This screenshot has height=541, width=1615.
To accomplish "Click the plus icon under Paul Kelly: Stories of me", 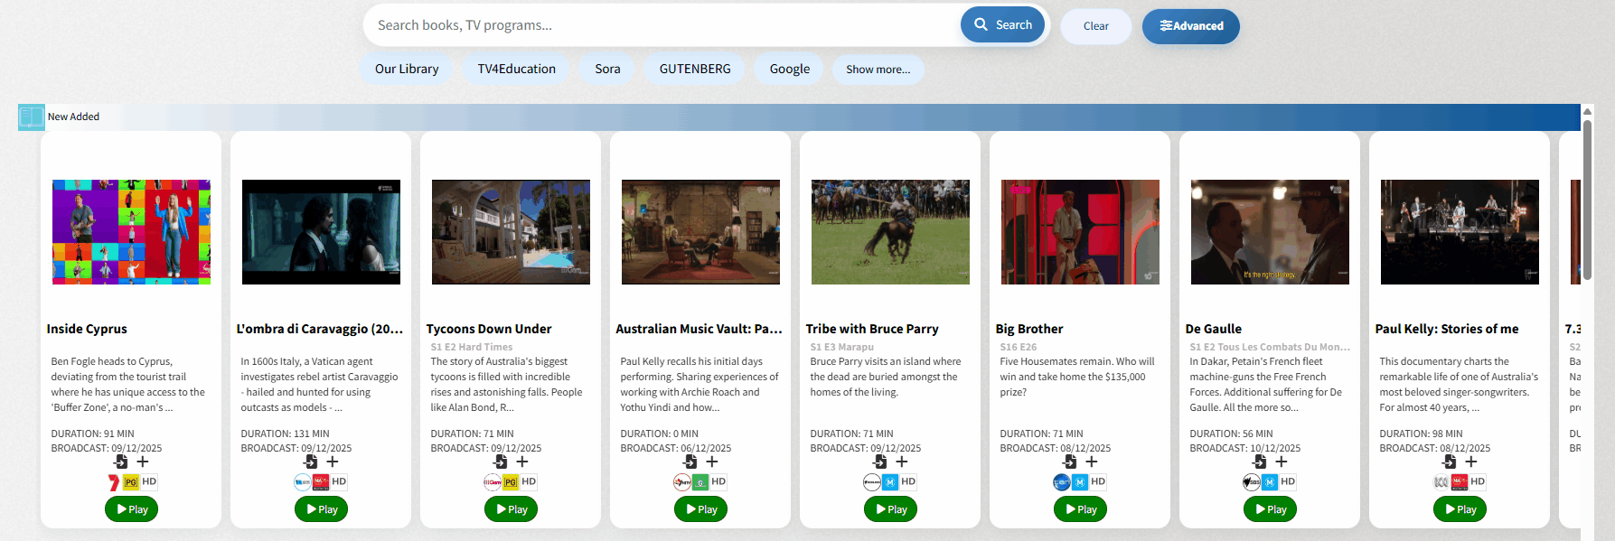I will [x=1471, y=462].
